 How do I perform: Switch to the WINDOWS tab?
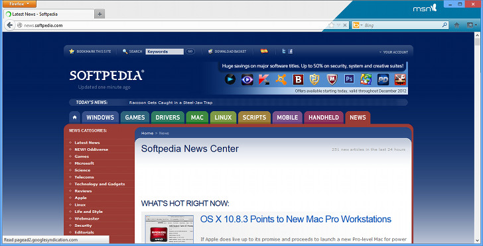[100, 117]
